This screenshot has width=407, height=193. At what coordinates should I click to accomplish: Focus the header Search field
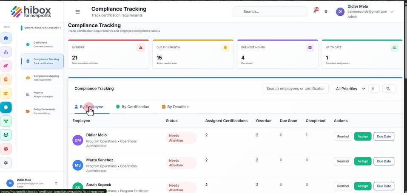[x=270, y=11]
